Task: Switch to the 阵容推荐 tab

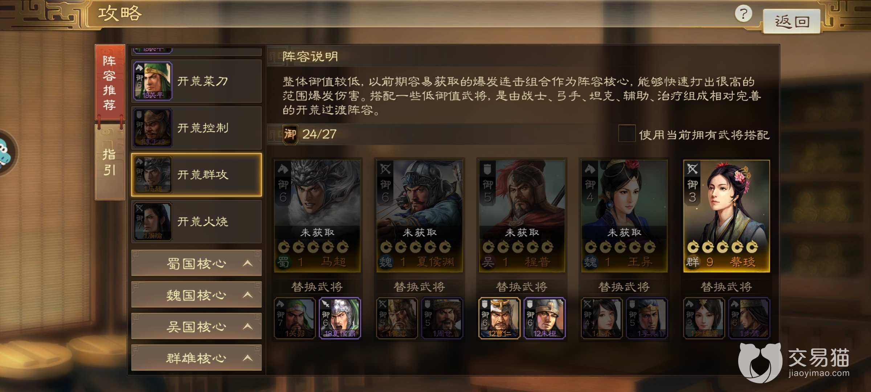Action: coord(110,82)
